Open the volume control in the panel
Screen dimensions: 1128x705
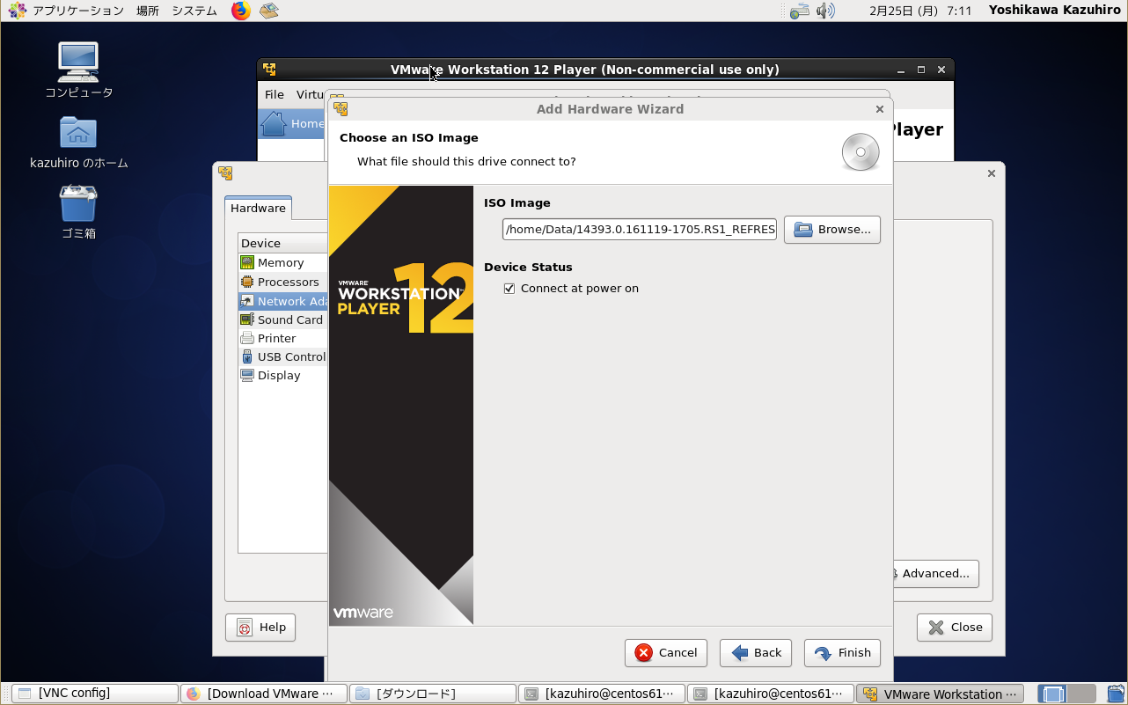(824, 11)
